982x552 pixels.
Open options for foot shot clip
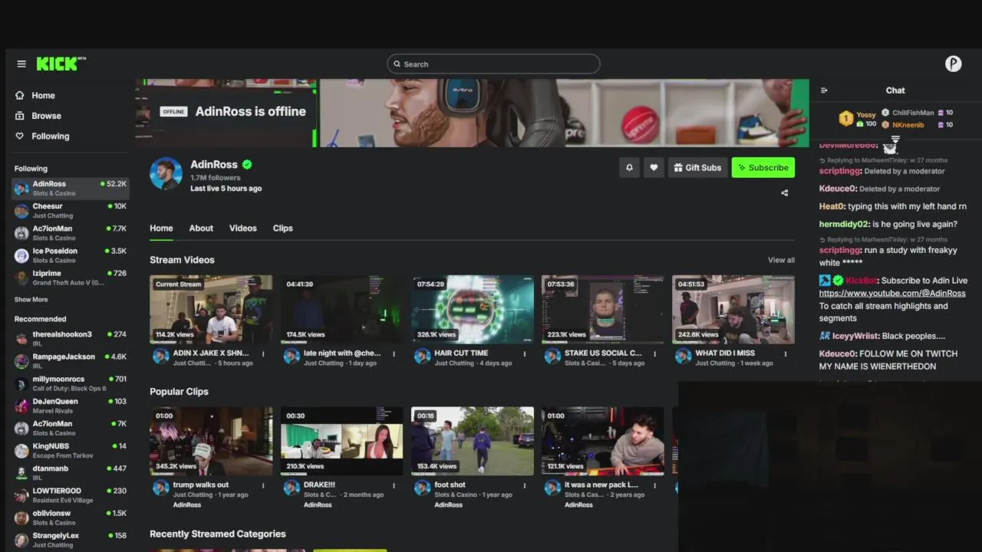(x=525, y=485)
